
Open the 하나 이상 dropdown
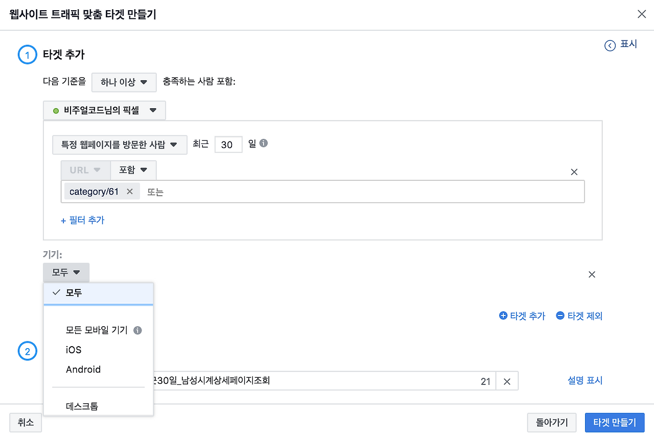(124, 82)
